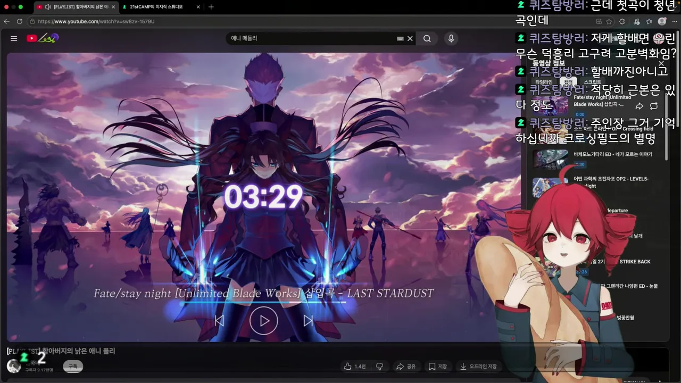Mute audio icon on the PLAYLIST tab
Screen dimensions: 681x383
pos(48,7)
